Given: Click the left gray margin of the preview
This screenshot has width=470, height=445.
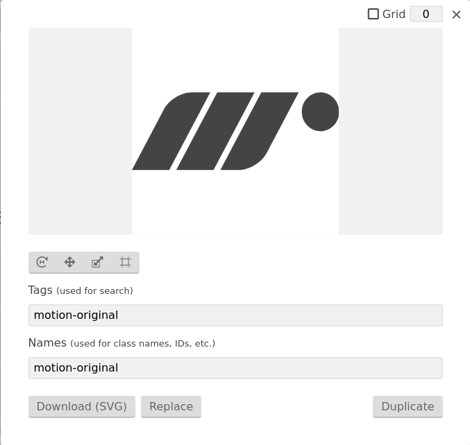Looking at the screenshot, I should [80, 131].
